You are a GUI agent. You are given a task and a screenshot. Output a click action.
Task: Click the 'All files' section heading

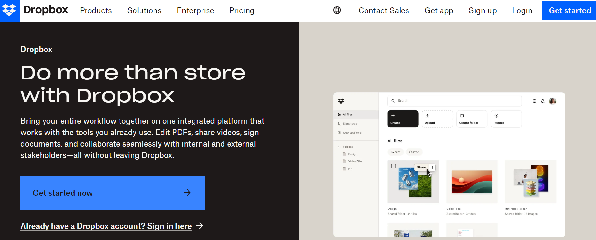click(395, 141)
